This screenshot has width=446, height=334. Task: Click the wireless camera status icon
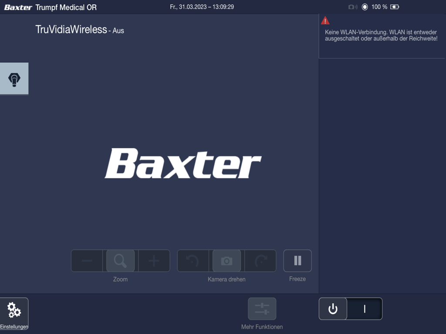pyautogui.click(x=352, y=7)
